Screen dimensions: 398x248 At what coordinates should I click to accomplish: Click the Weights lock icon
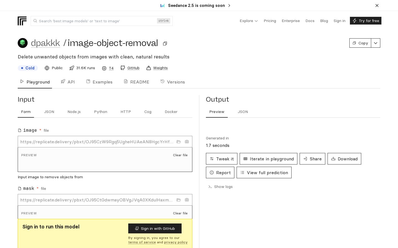pyautogui.click(x=149, y=68)
